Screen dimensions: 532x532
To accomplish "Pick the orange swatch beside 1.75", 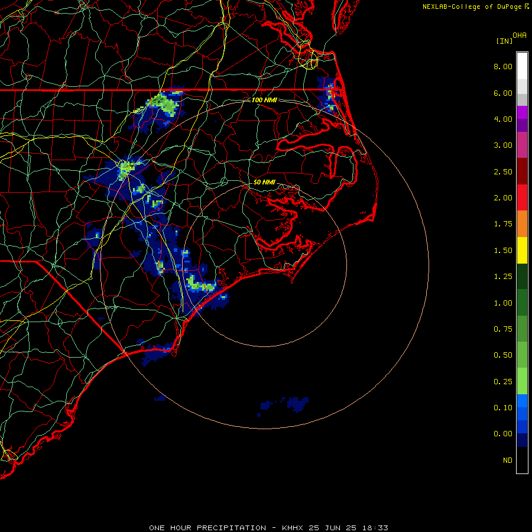I will click(x=522, y=224).
